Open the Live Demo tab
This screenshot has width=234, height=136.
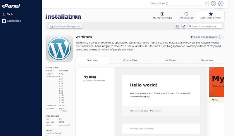pos(170,60)
